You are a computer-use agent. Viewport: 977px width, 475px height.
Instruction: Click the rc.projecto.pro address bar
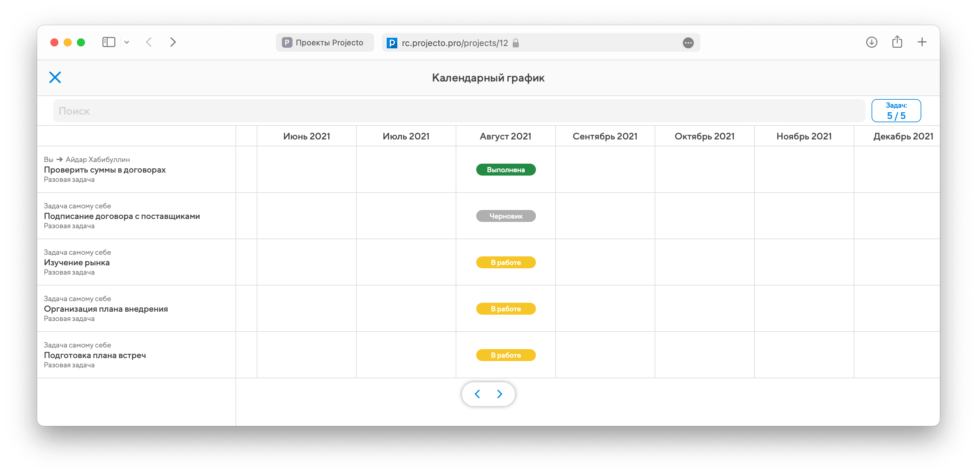455,43
